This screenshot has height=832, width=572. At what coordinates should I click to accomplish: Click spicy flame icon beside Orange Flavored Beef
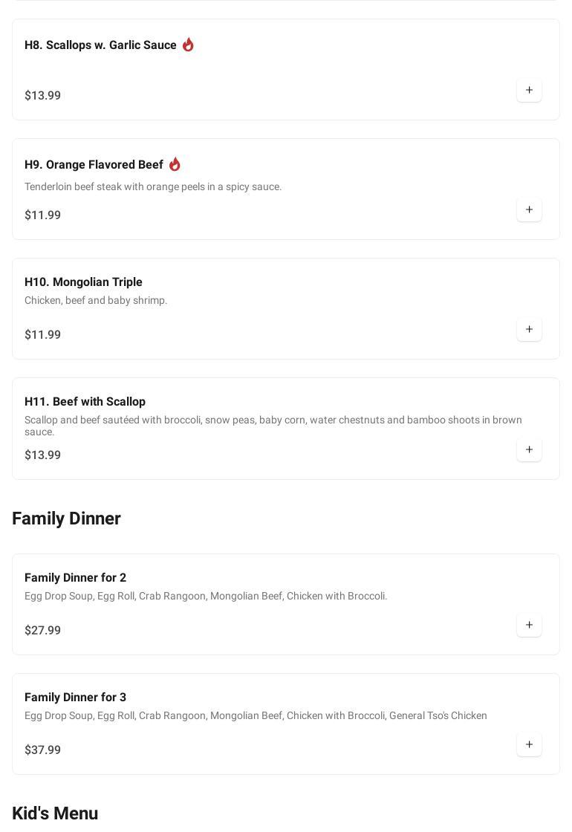point(175,164)
